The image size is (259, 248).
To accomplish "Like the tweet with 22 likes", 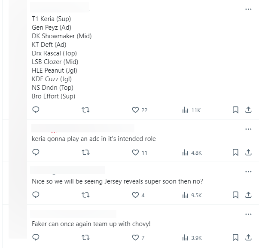I will 136,110.
